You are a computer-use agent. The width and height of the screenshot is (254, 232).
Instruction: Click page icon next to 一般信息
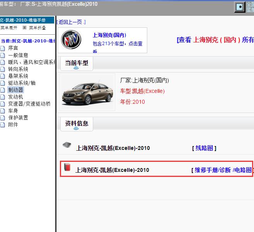pyautogui.click(x=3, y=55)
